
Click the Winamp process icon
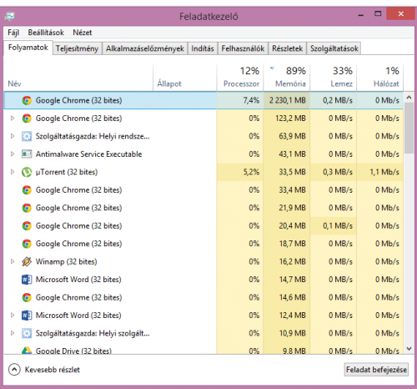pos(27,261)
